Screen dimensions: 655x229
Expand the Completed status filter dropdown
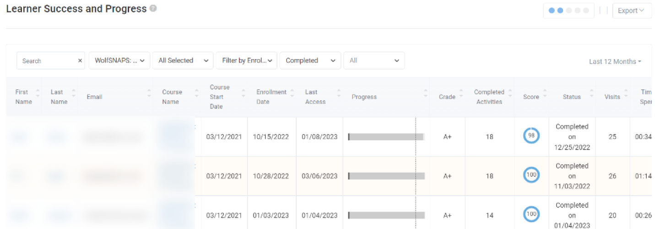[310, 60]
